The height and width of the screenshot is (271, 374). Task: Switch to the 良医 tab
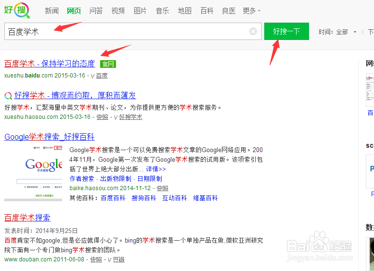point(229,11)
